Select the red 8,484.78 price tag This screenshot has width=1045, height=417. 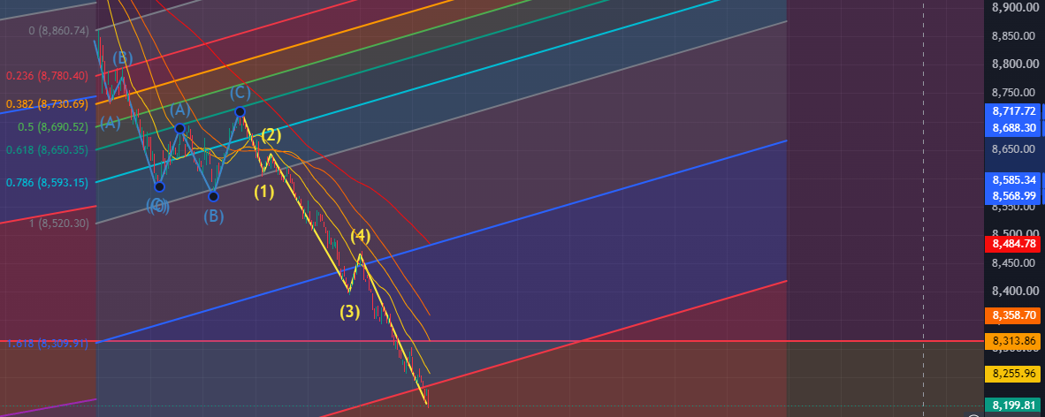point(1013,244)
